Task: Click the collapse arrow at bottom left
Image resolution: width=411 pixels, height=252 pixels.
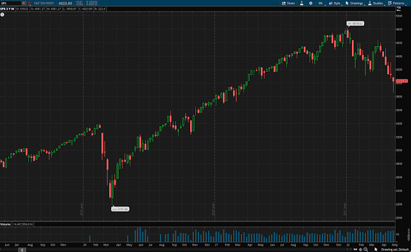Action: tap(22, 250)
